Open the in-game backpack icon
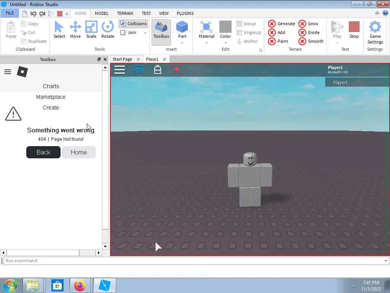 [157, 70]
